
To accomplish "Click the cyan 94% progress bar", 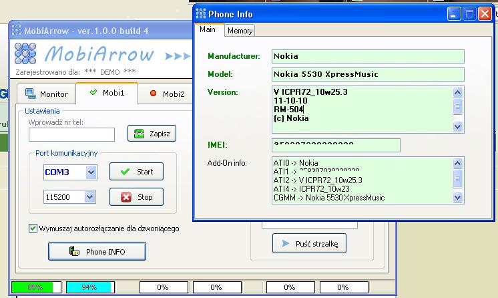I will [90, 287].
